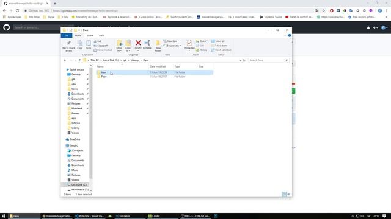Click History in the Open group

(x=202, y=50)
